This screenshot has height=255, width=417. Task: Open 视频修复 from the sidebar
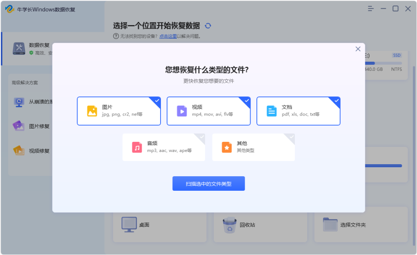(x=19, y=150)
